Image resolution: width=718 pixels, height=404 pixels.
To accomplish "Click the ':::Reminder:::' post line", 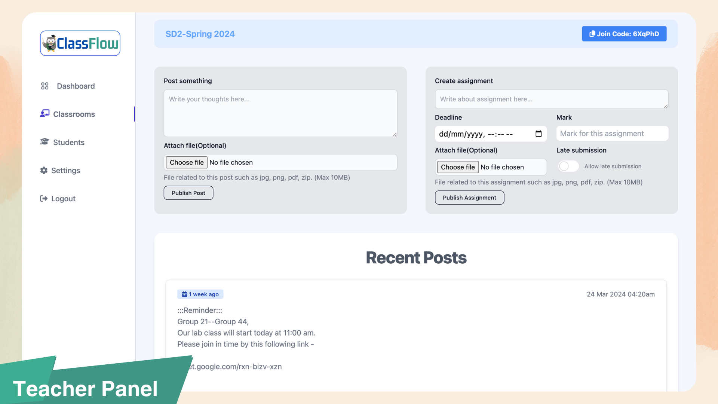I will tap(200, 310).
